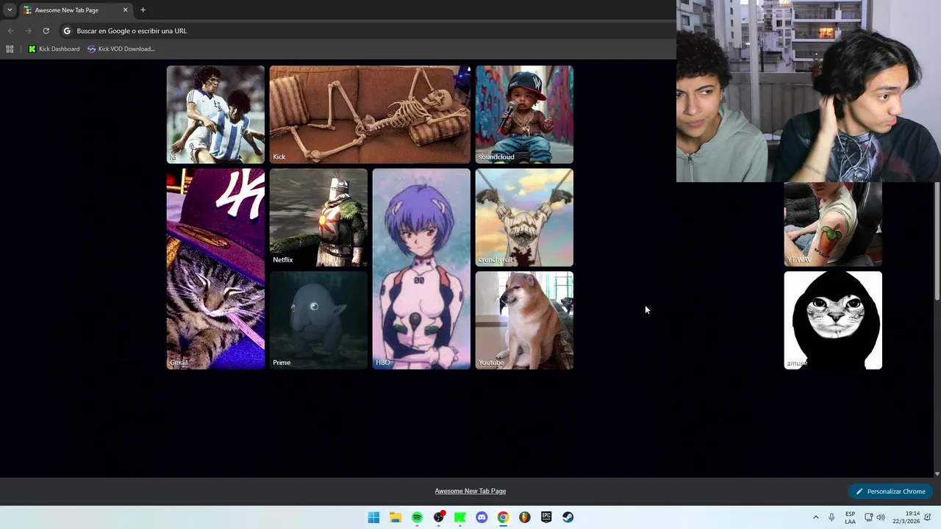Switch the ESP LAA input language
Image resolution: width=941 pixels, height=529 pixels.
[850, 517]
